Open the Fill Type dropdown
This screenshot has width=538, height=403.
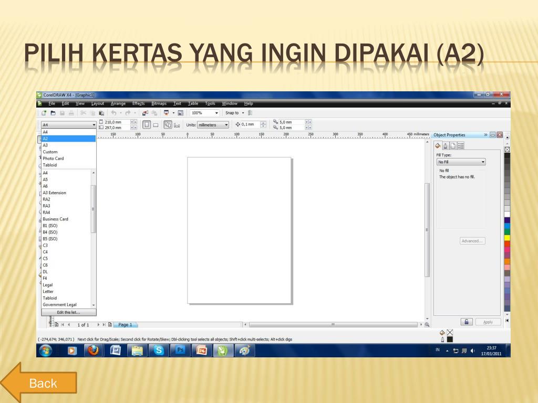pyautogui.click(x=461, y=162)
